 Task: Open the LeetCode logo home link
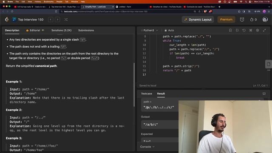click(7, 20)
